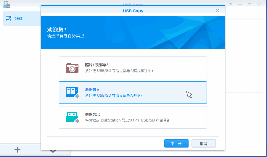Open settings with the gear icon
The width and height of the screenshot is (267, 157).
click(x=53, y=150)
